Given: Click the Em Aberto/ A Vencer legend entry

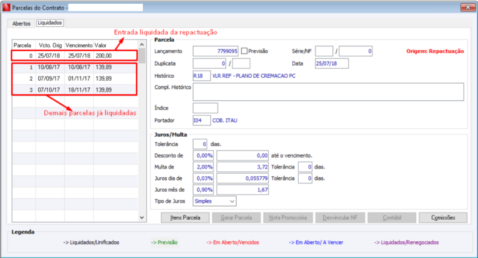Looking at the screenshot, I should tap(316, 242).
